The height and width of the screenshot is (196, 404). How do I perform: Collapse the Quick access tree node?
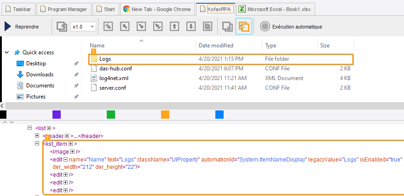pyautogui.click(x=7, y=52)
